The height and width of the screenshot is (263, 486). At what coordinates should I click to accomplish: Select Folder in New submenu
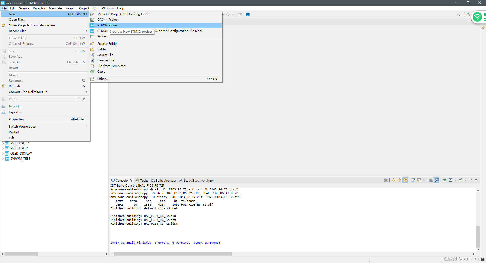click(x=156, y=49)
